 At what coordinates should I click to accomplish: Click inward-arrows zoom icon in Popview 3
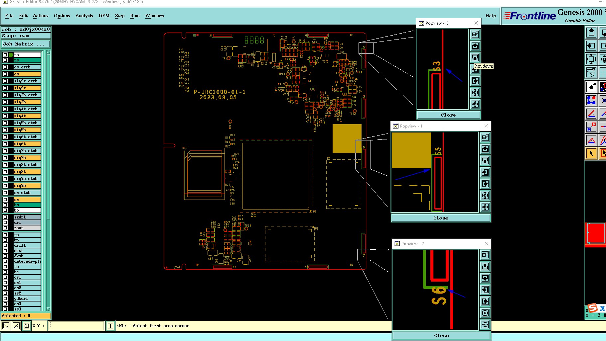pyautogui.click(x=475, y=92)
